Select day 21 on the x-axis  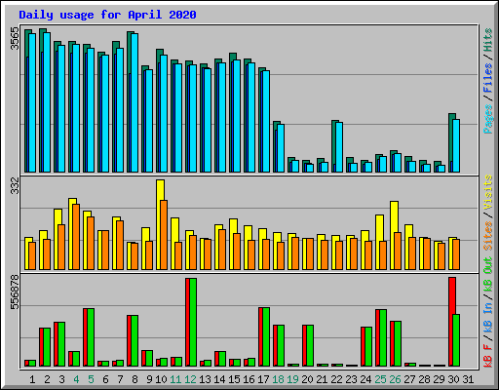click(x=322, y=379)
